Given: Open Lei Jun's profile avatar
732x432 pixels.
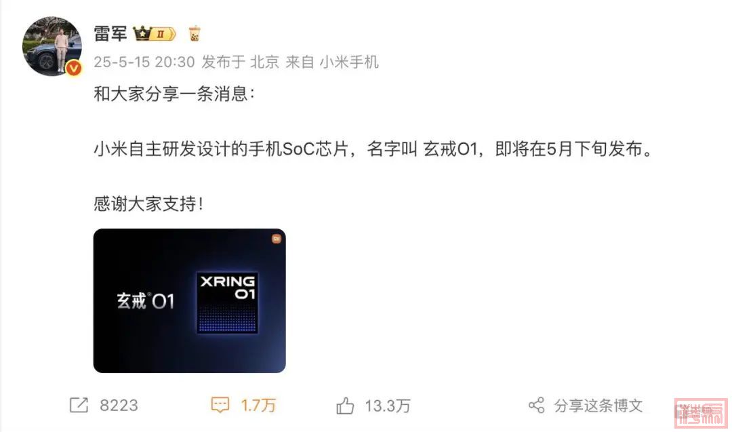Looking at the screenshot, I should pos(52,45).
